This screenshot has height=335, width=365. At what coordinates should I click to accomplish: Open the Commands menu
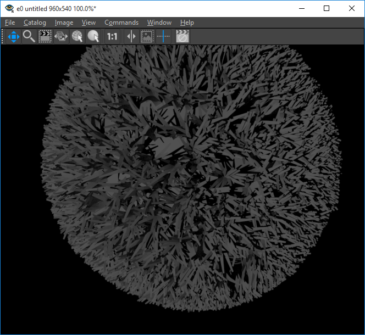(x=121, y=23)
